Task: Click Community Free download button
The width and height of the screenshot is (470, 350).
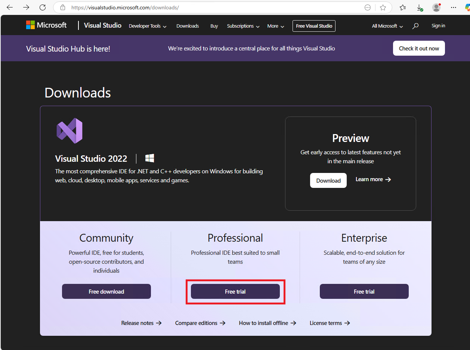Action: coord(106,291)
